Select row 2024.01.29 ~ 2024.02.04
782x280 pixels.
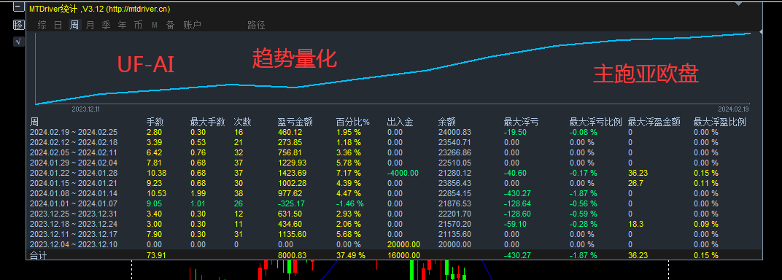click(x=394, y=163)
